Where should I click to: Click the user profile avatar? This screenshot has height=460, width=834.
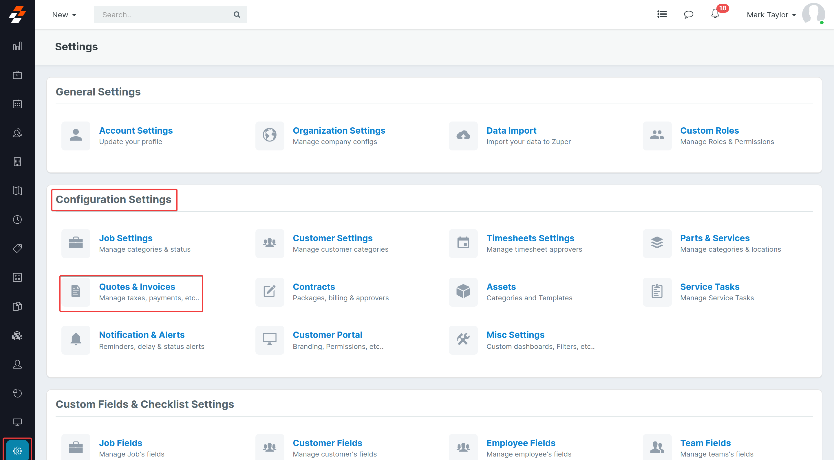click(813, 14)
